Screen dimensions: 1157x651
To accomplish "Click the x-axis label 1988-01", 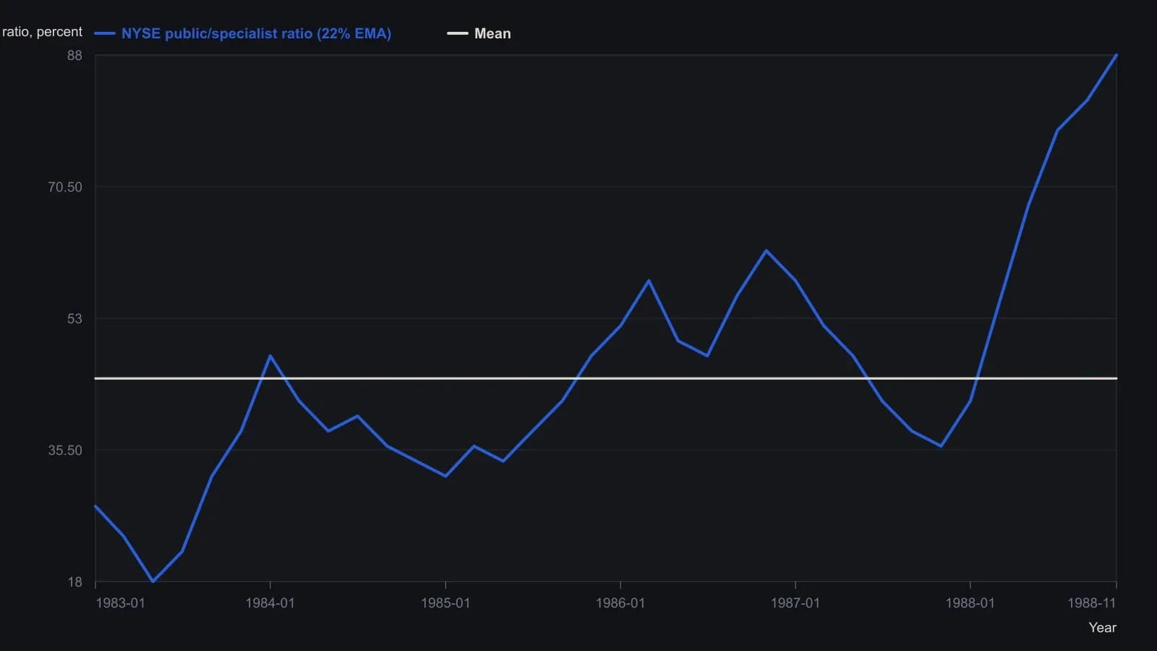I will [970, 603].
